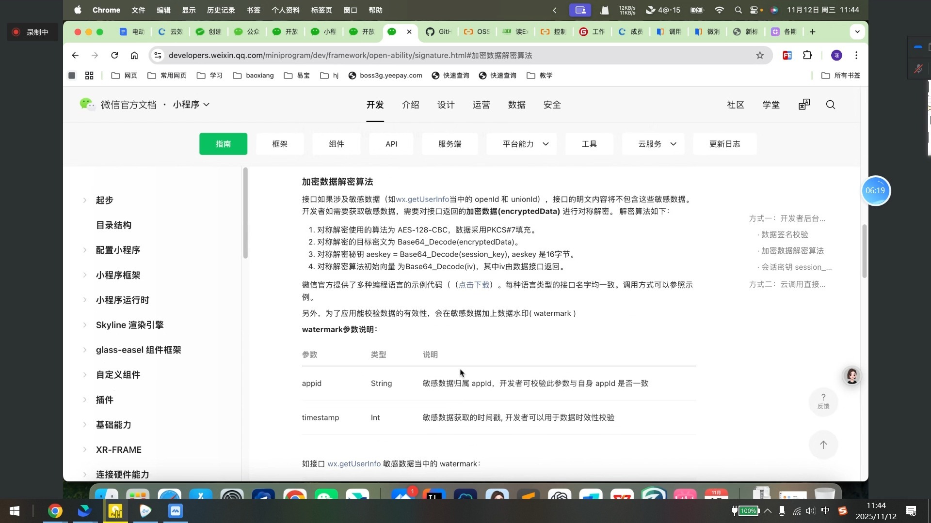This screenshot has height=523, width=931.
Task: Click the search magnifier icon in docs header
Action: click(x=830, y=105)
